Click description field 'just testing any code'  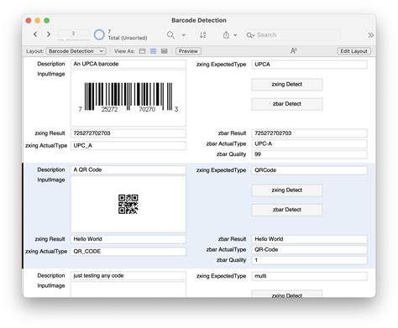pos(128,276)
